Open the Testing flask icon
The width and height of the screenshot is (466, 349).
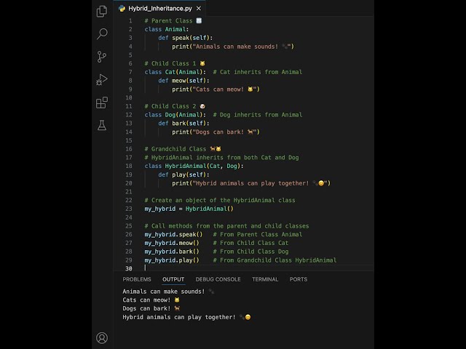(x=102, y=125)
